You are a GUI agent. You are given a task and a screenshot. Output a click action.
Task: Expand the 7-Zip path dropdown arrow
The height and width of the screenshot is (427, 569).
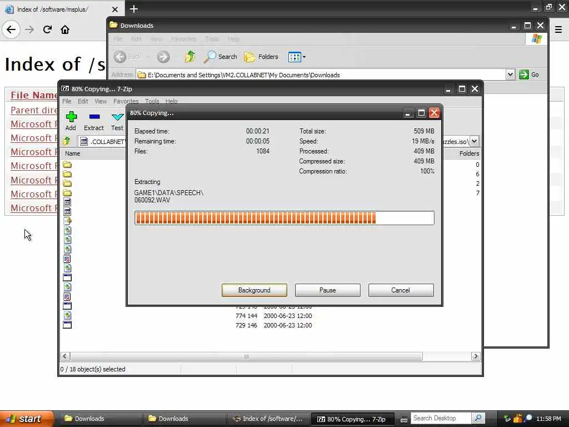coord(475,141)
